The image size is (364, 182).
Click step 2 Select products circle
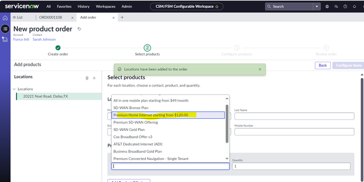coord(147,48)
